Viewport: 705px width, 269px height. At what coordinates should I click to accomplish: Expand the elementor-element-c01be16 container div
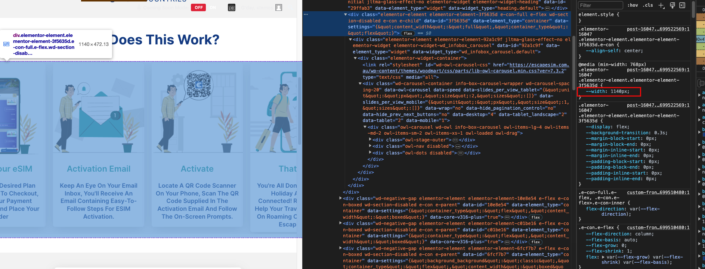340,223
